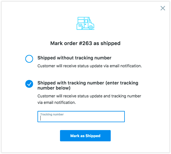Image resolution: width=171 pixels, height=154 pixels.
Task: Click the text cursor inside the tracking field
Action: click(41, 119)
